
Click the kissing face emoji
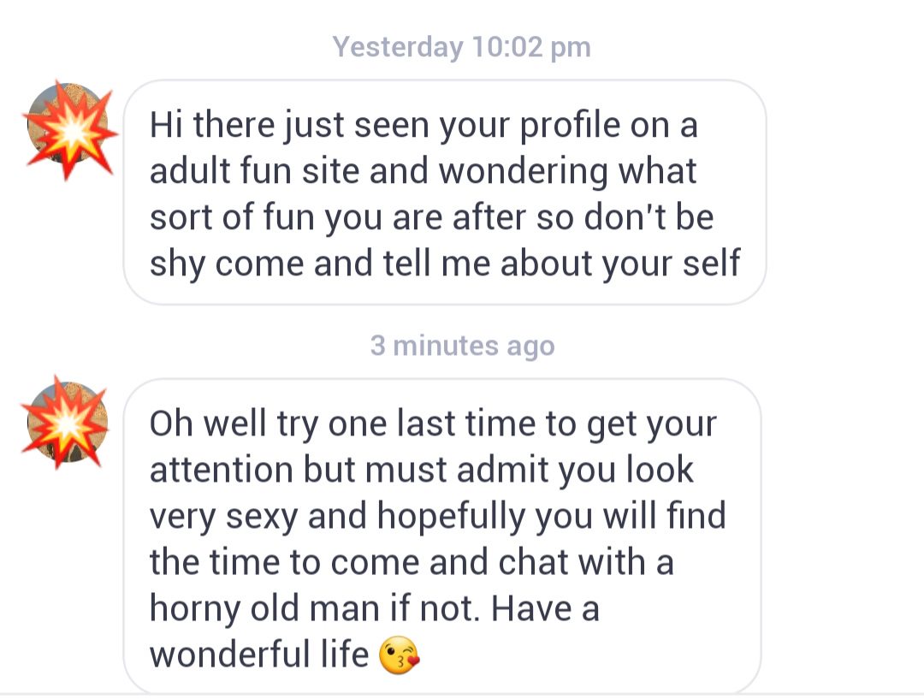click(399, 657)
